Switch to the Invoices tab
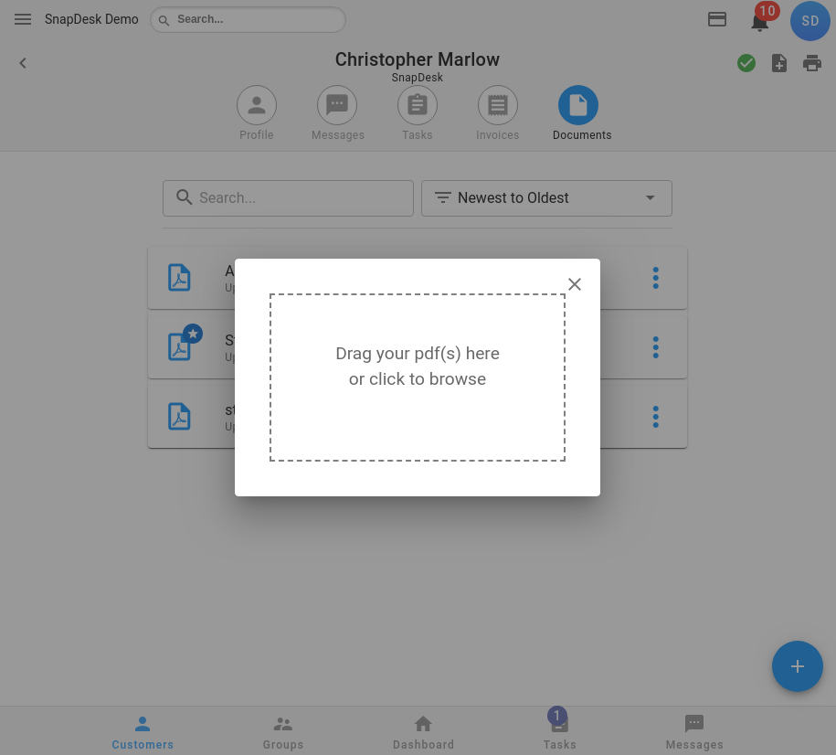Image resolution: width=836 pixels, height=755 pixels. tap(497, 113)
